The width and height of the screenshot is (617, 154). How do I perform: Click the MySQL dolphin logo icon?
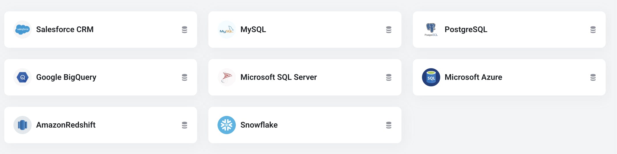click(227, 30)
